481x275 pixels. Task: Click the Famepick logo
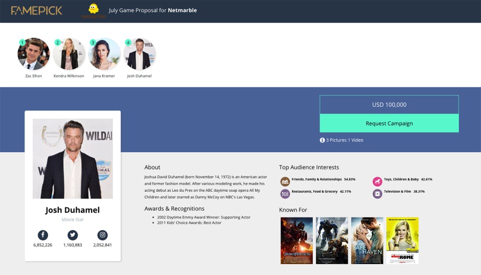pyautogui.click(x=37, y=11)
